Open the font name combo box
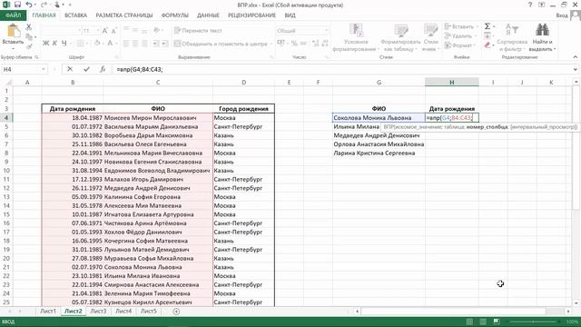This screenshot has width=581, height=327. (x=62, y=31)
